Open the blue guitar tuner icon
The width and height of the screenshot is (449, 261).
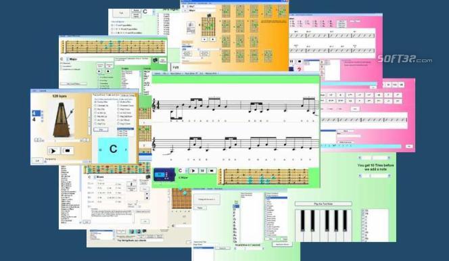[x=164, y=174]
